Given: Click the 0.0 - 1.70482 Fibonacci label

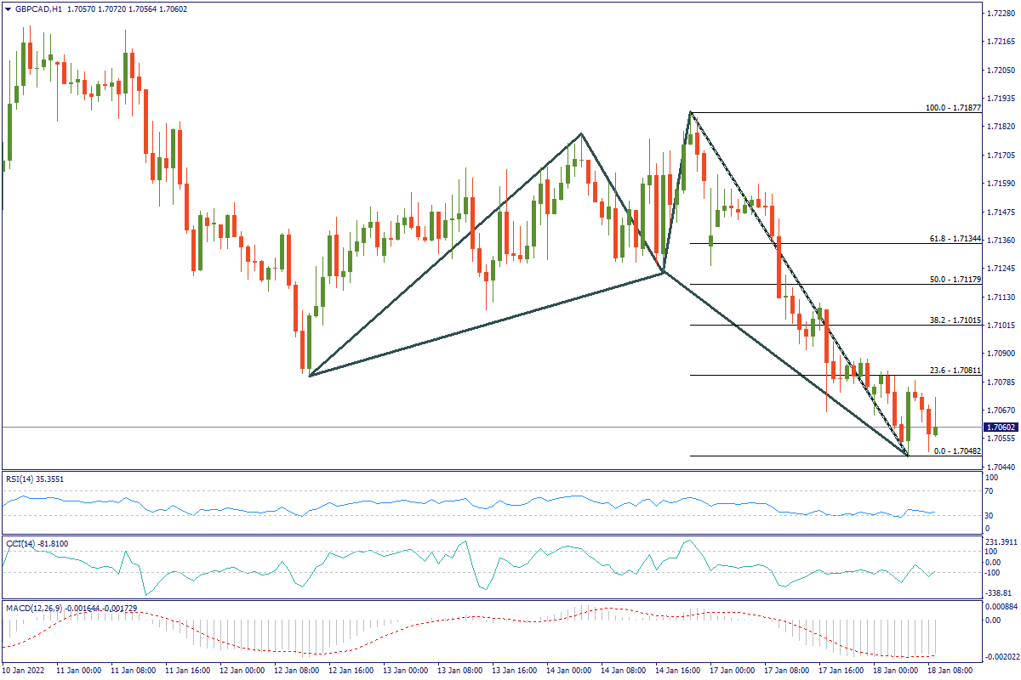Looking at the screenshot, I should (x=956, y=451).
